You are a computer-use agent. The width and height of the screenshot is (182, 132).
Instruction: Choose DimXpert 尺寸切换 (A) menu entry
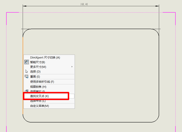pyautogui.click(x=49, y=57)
